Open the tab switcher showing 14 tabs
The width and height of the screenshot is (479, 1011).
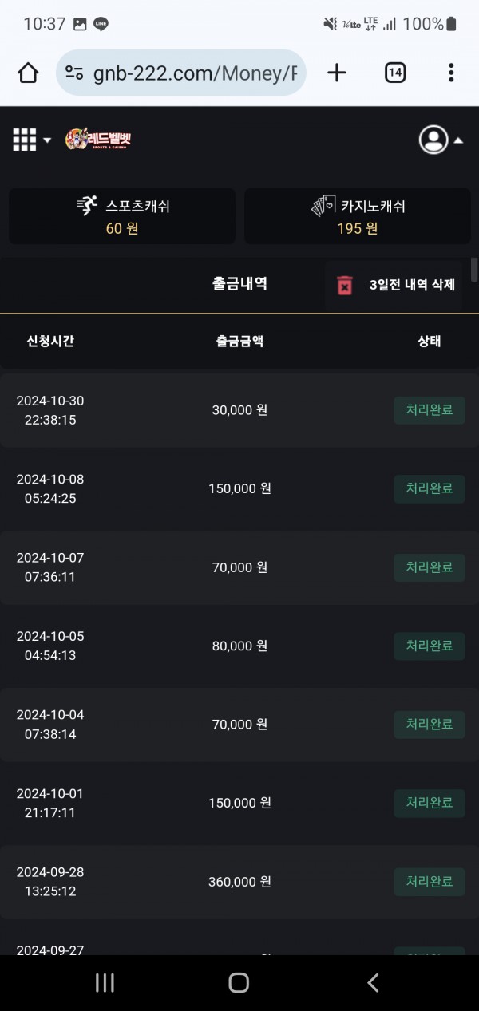tap(394, 73)
